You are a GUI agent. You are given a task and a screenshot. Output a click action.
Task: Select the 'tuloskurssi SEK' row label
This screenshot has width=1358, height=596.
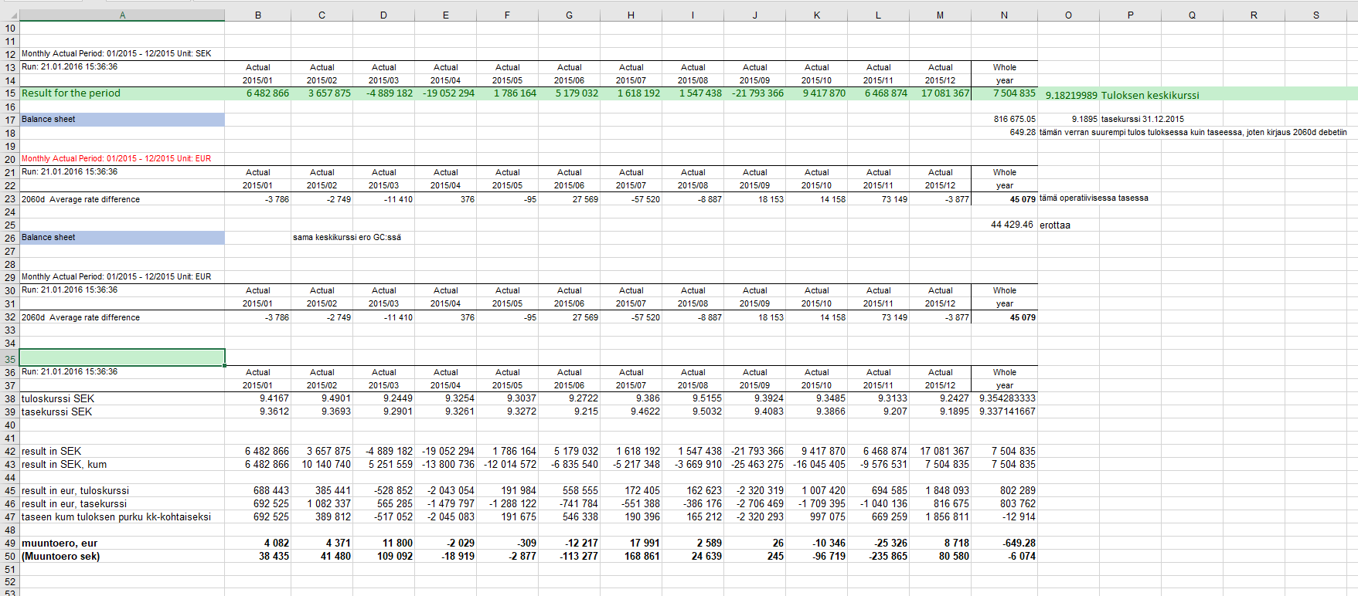pos(58,399)
